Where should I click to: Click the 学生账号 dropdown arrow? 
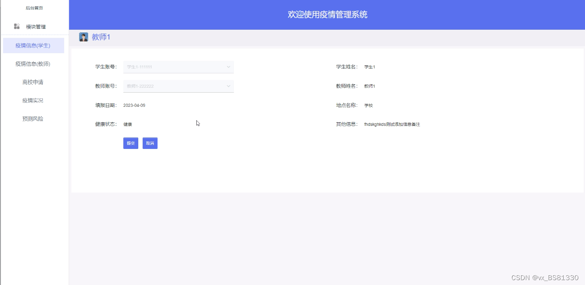click(229, 67)
